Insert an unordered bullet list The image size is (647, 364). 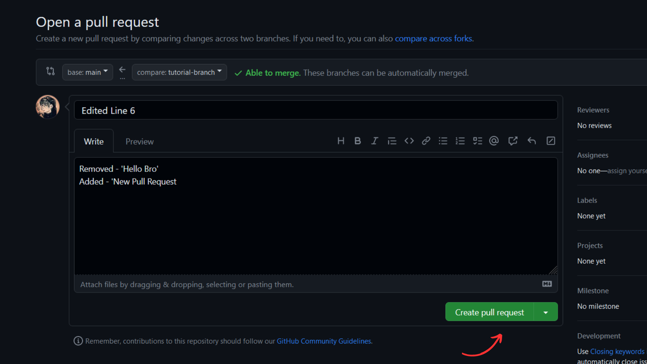coord(443,141)
